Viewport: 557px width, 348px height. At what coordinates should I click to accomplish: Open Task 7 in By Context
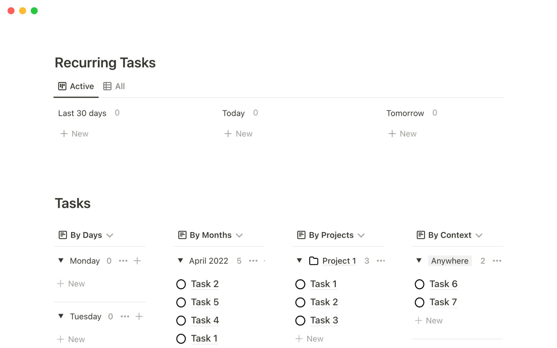coord(443,302)
